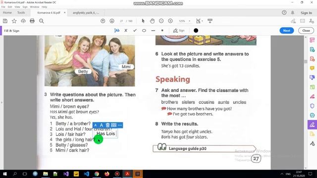The width and height of the screenshot is (317, 178).
Task: Go to next page arrow
Action: [x=112, y=21]
